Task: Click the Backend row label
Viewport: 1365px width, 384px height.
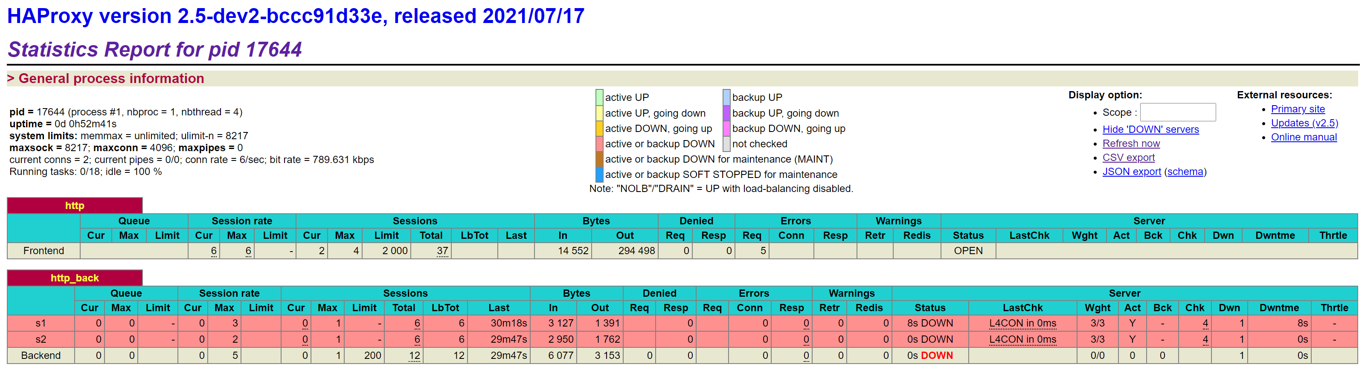Action: point(41,355)
